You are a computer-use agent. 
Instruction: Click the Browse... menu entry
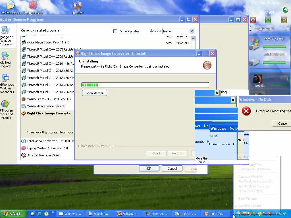pyautogui.click(x=201, y=162)
